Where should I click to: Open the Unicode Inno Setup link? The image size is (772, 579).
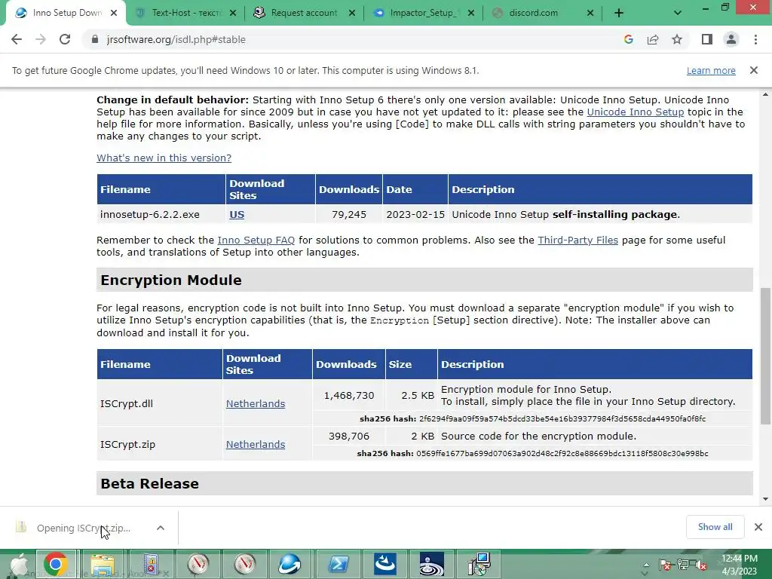click(635, 112)
